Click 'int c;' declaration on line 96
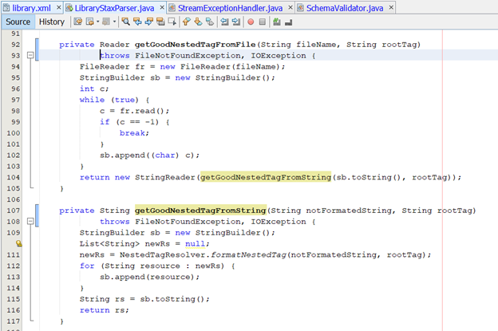Image resolution: width=498 pixels, height=331 pixels. pos(94,89)
